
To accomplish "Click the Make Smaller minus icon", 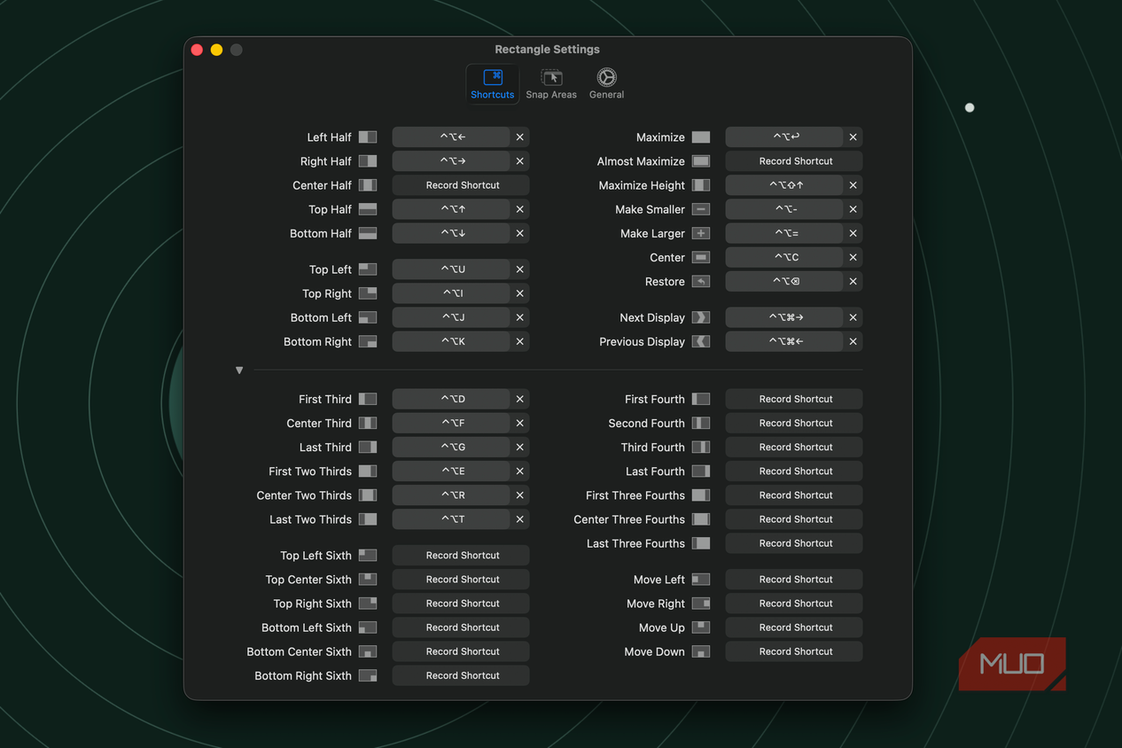I will pos(701,209).
